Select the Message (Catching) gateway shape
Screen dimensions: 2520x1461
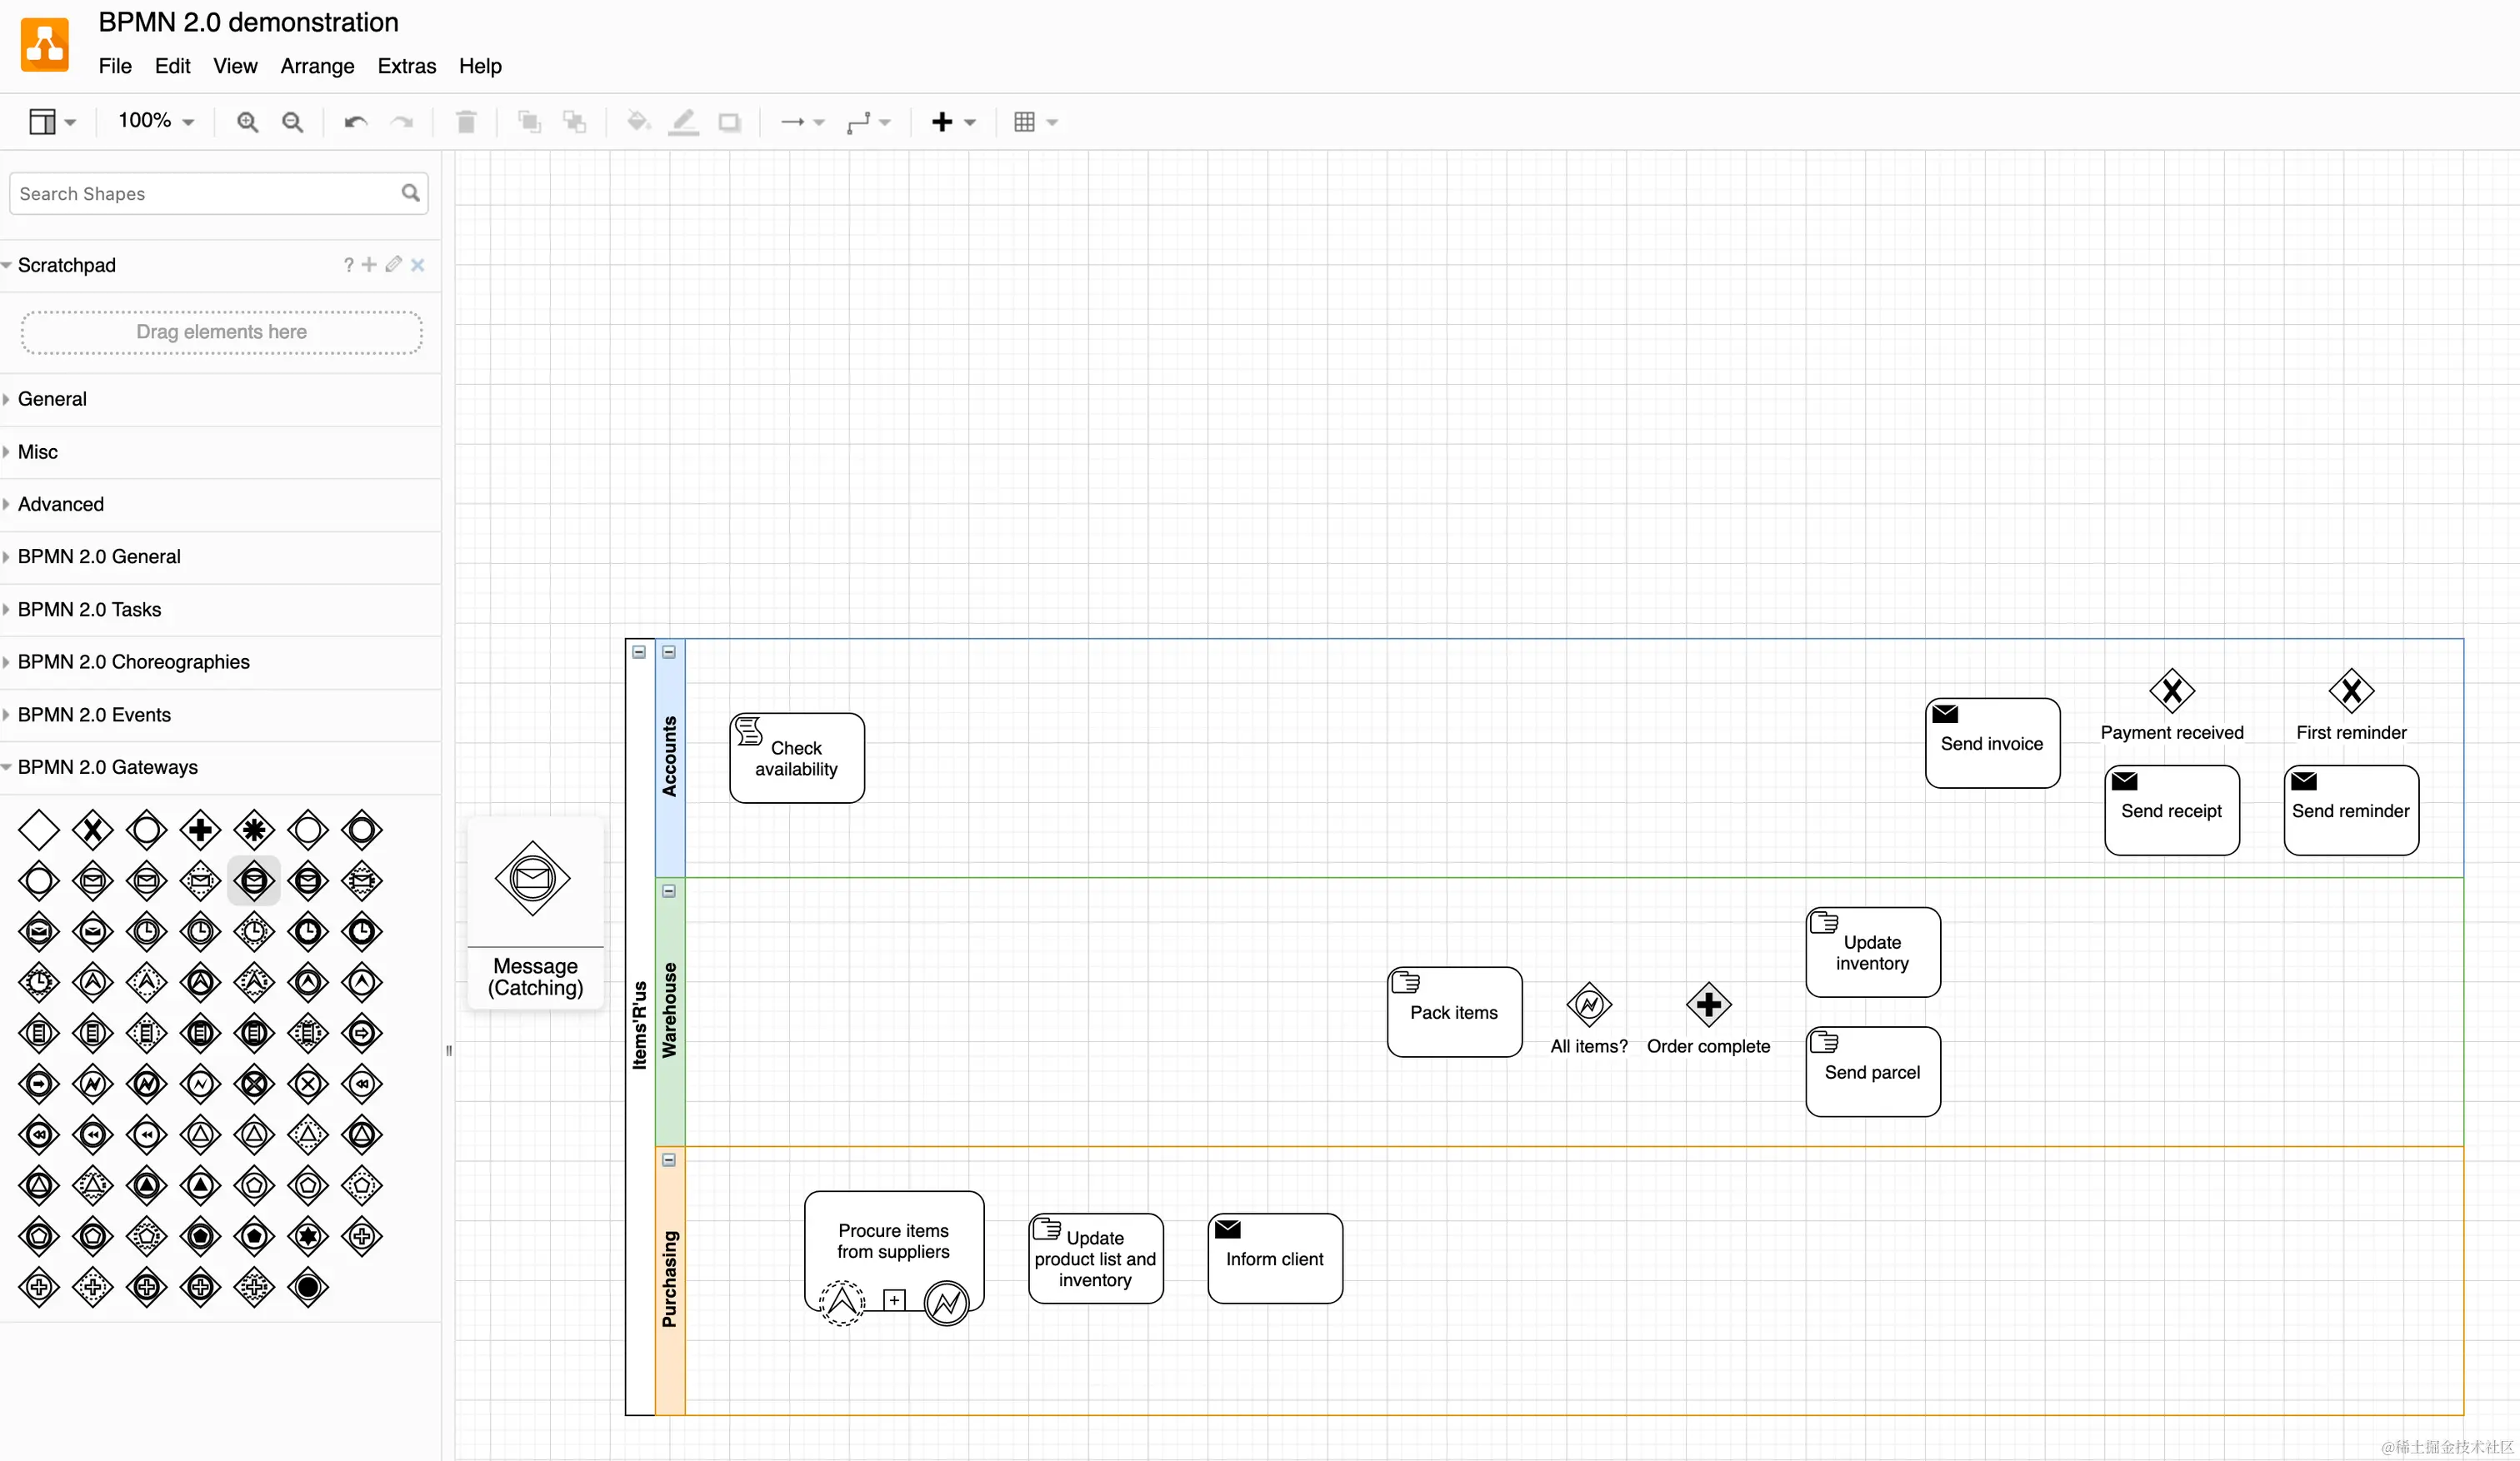(253, 880)
